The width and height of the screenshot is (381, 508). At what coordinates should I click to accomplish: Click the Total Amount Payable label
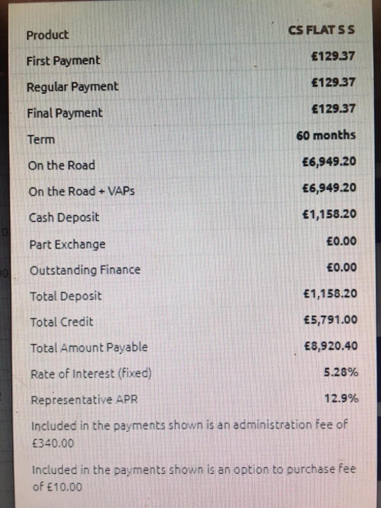pyautogui.click(x=89, y=348)
